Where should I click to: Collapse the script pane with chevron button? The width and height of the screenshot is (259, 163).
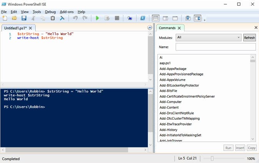tap(150, 28)
